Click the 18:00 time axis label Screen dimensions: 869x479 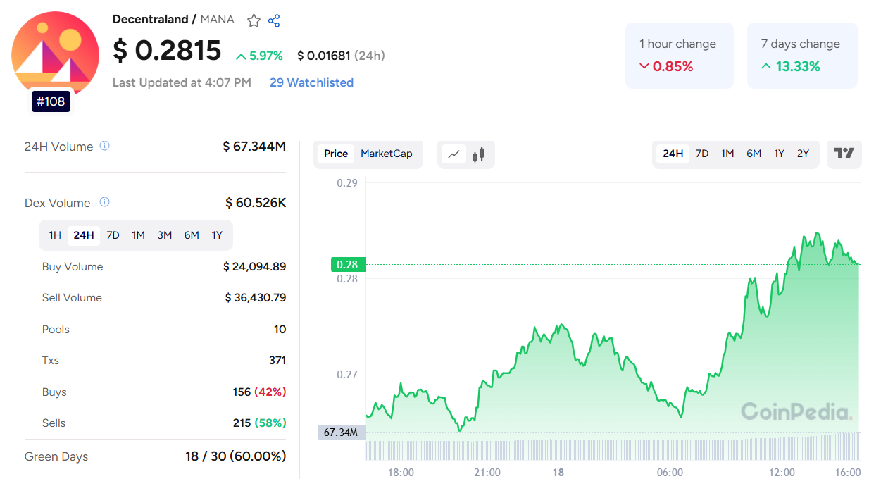pyautogui.click(x=401, y=472)
